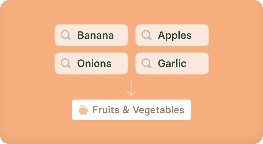Select the Banana search term text
263x144 pixels.
pos(95,35)
